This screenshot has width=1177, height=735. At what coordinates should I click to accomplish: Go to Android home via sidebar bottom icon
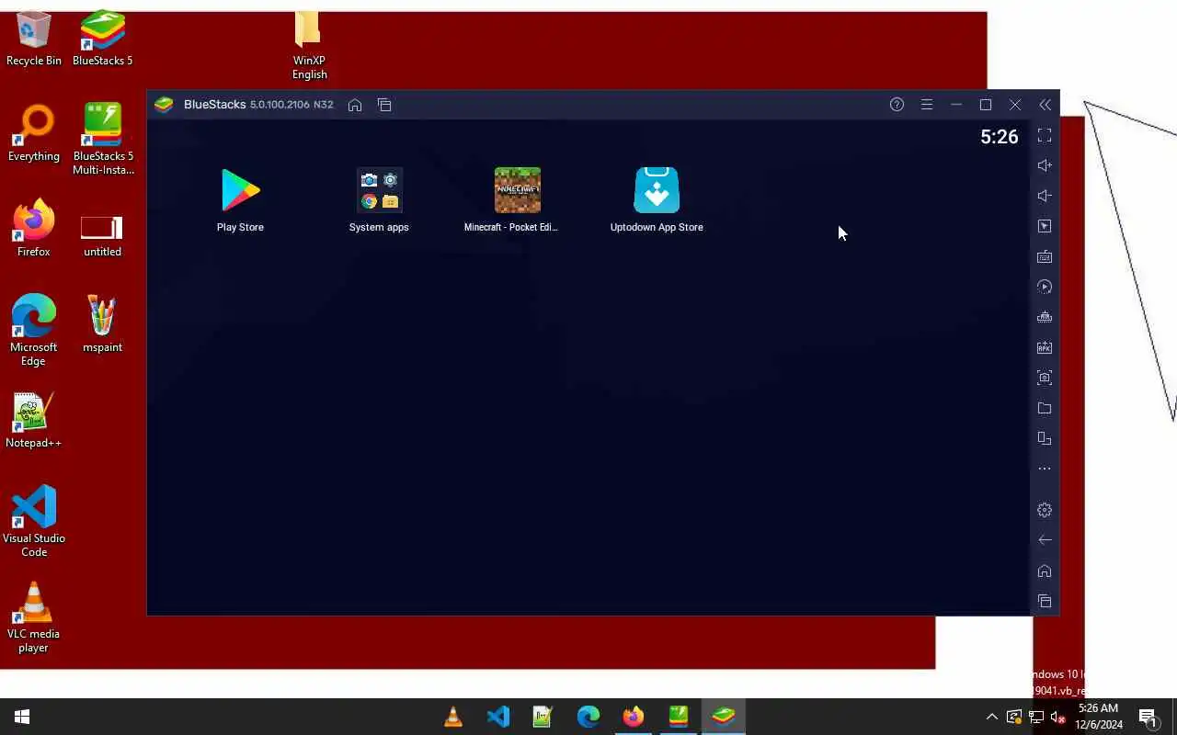[x=1045, y=571]
